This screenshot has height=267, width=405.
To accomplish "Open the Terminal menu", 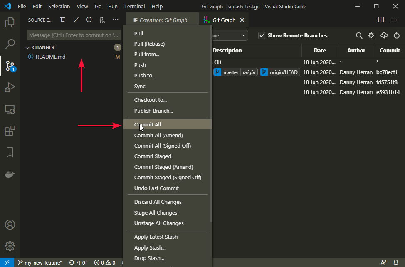I will 134,7.
